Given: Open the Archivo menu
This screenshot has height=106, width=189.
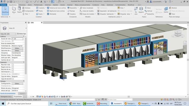Looking at the screenshot, I should pyautogui.click(x=4, y=5).
